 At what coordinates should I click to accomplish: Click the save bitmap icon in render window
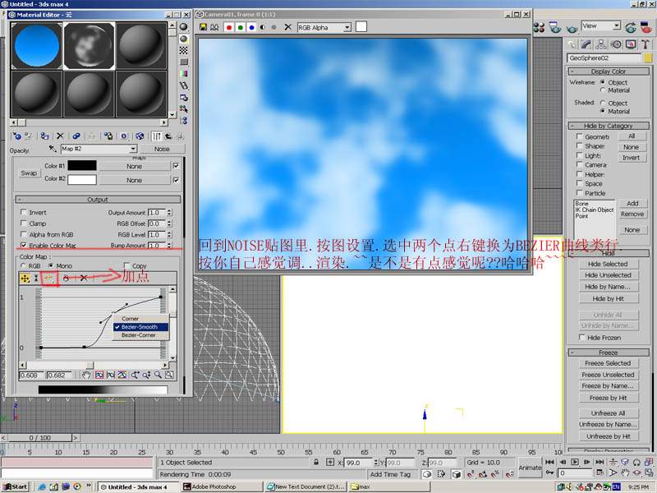click(x=203, y=27)
